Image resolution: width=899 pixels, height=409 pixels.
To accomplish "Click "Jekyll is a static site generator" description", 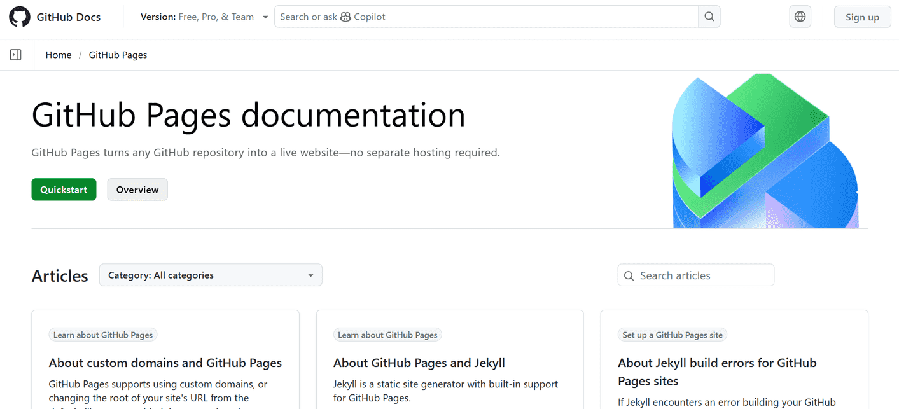I will click(x=445, y=391).
